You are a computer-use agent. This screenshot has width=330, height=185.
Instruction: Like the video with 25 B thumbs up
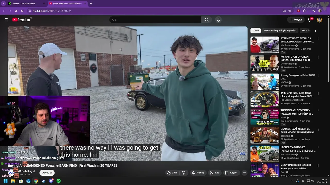[172, 173]
